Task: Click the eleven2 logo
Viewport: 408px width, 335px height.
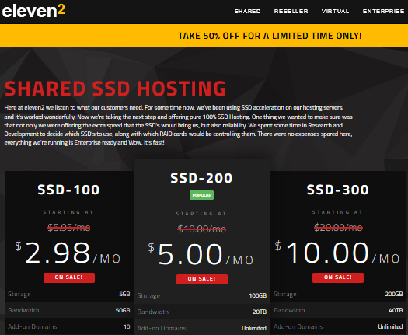Action: tap(33, 11)
